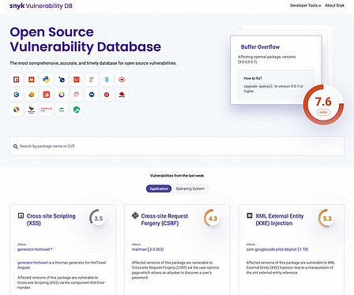The image size is (354, 295).
Task: Open the About Snyk menu item
Action: click(334, 6)
